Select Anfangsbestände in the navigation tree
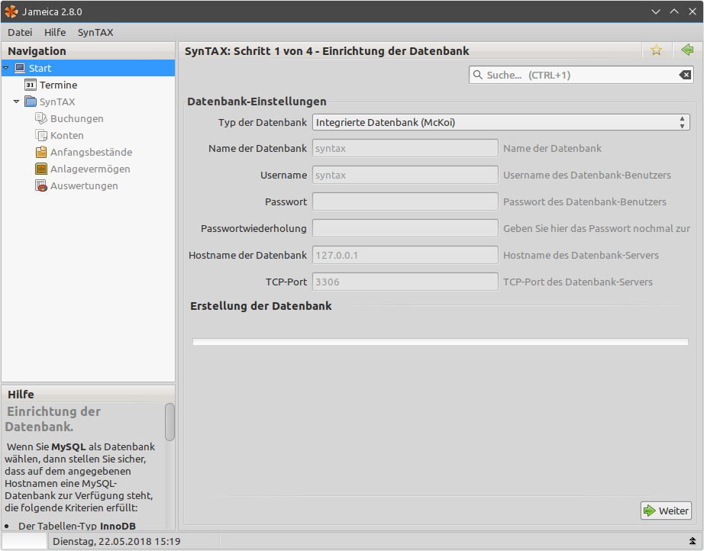Screen dimensions: 704x551 [x=91, y=152]
